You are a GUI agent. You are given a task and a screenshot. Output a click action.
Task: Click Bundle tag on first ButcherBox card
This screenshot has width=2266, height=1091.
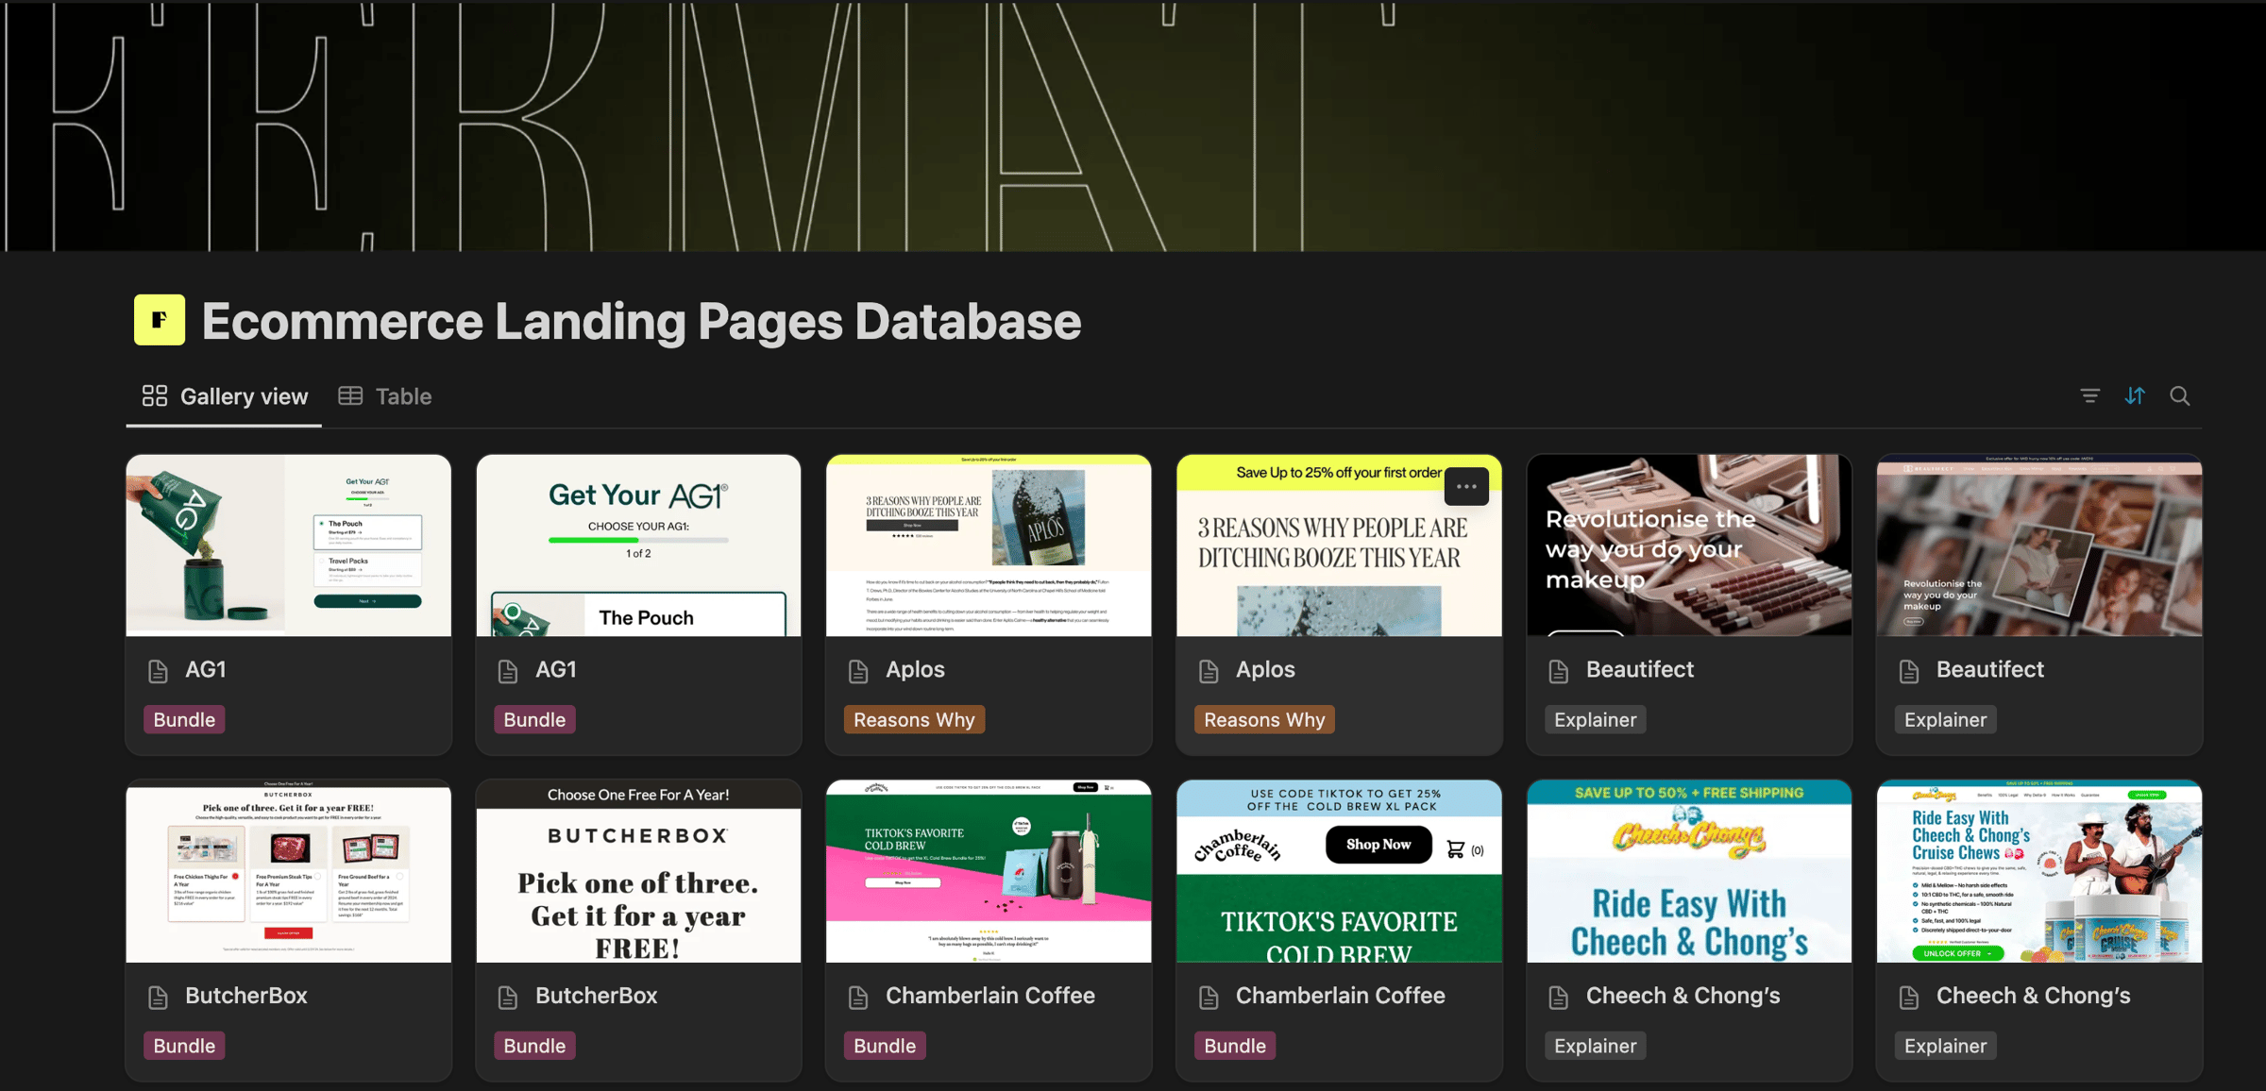tap(184, 1046)
